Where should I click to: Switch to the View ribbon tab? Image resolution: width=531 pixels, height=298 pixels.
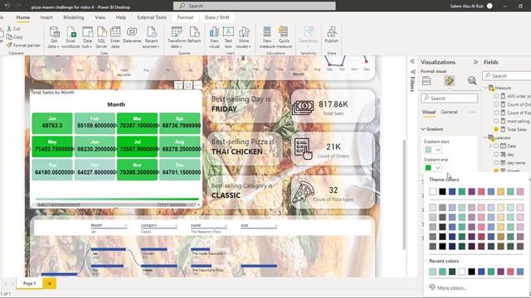100,17
